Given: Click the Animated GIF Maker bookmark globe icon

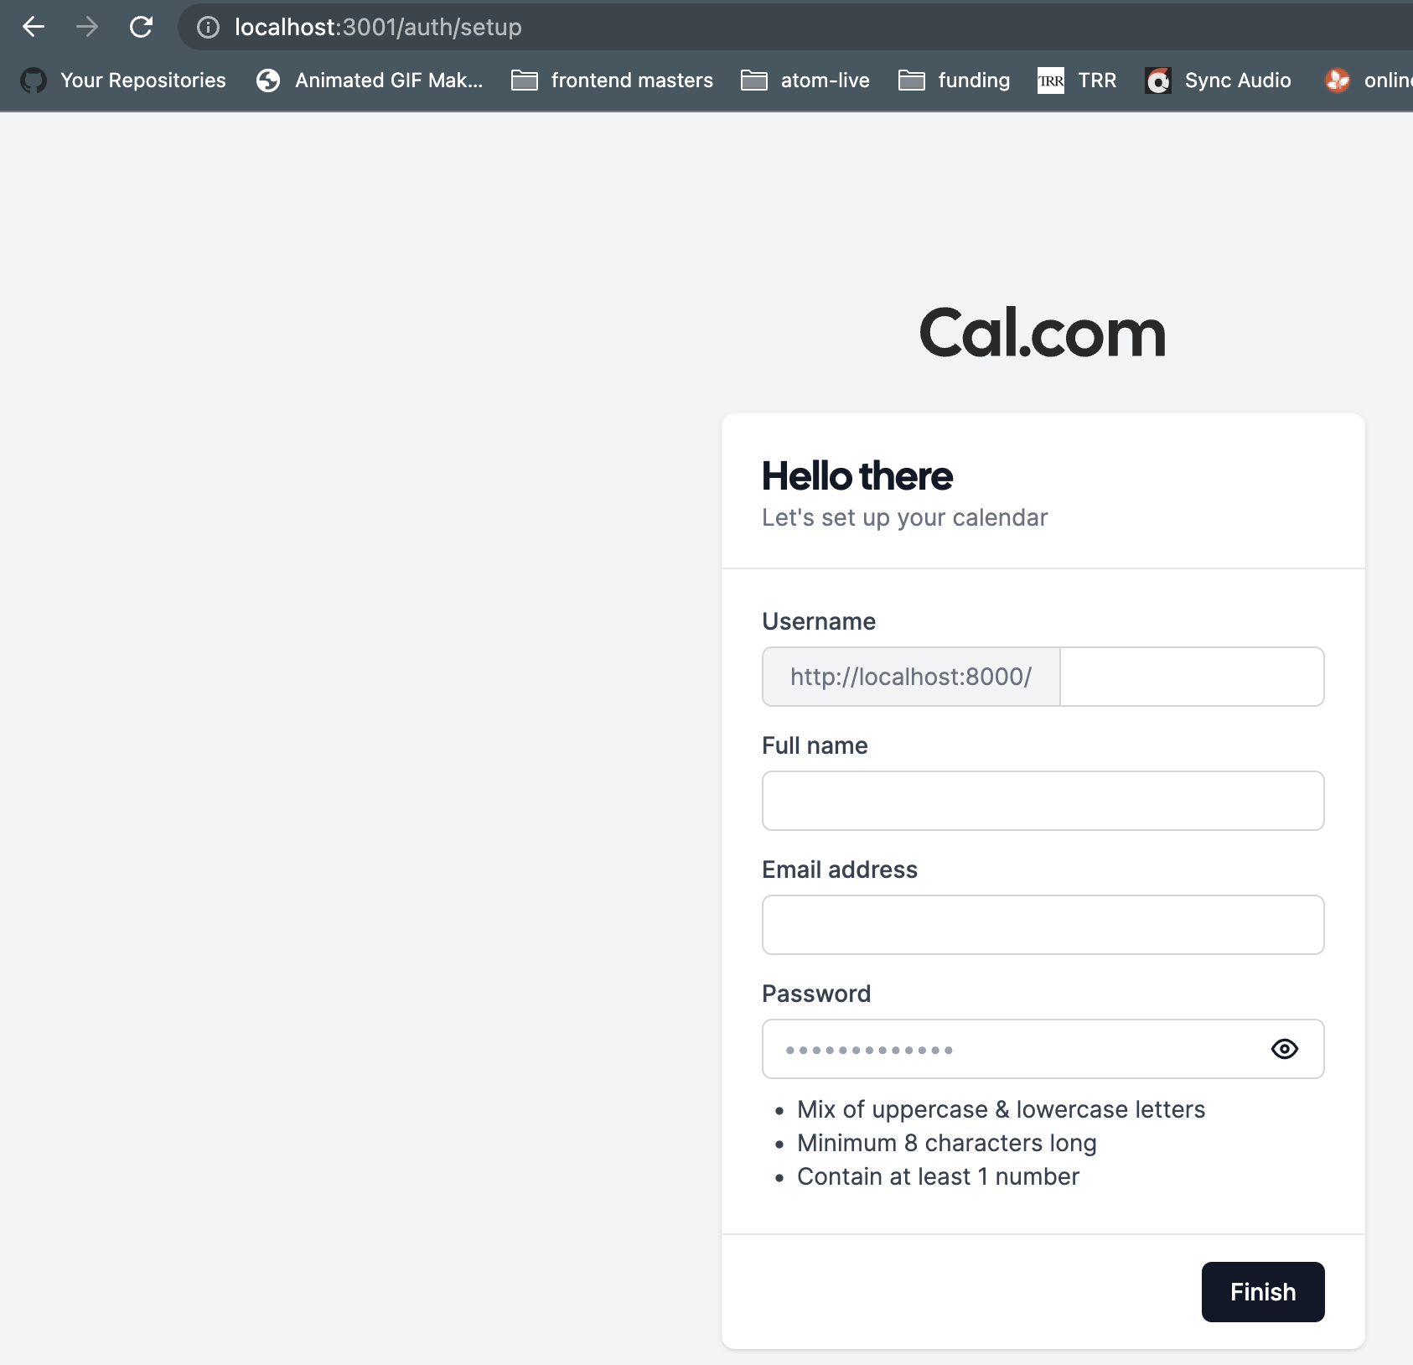Looking at the screenshot, I should click(x=268, y=80).
